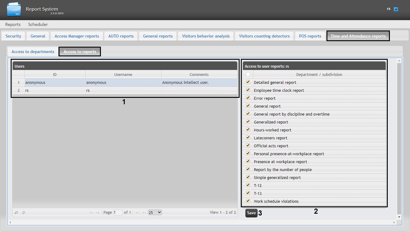410x232 pixels.
Task: Click the vertical scrollbar up arrow
Action: coord(399,61)
